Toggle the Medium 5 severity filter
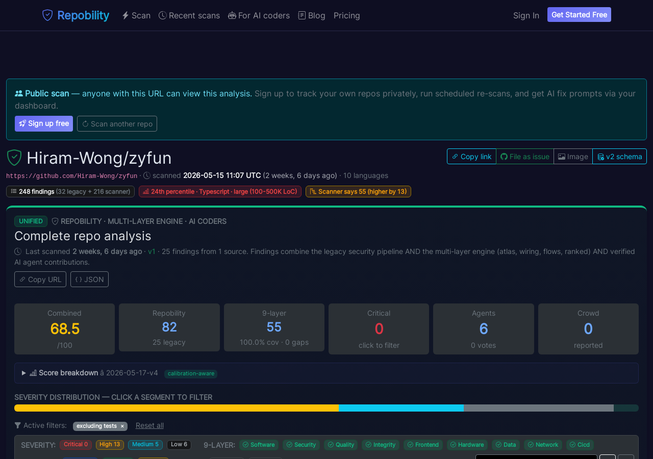653x459 pixels. (x=145, y=445)
